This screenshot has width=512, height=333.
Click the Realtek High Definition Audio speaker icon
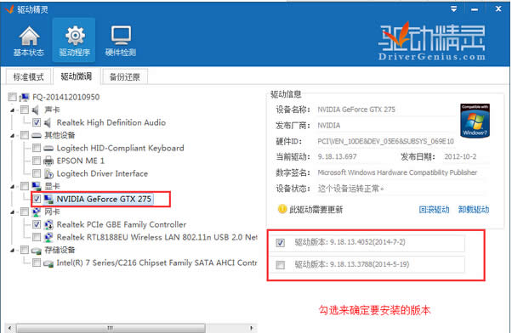48,122
